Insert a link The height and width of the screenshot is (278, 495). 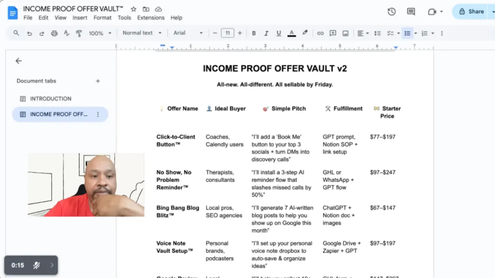(x=320, y=33)
